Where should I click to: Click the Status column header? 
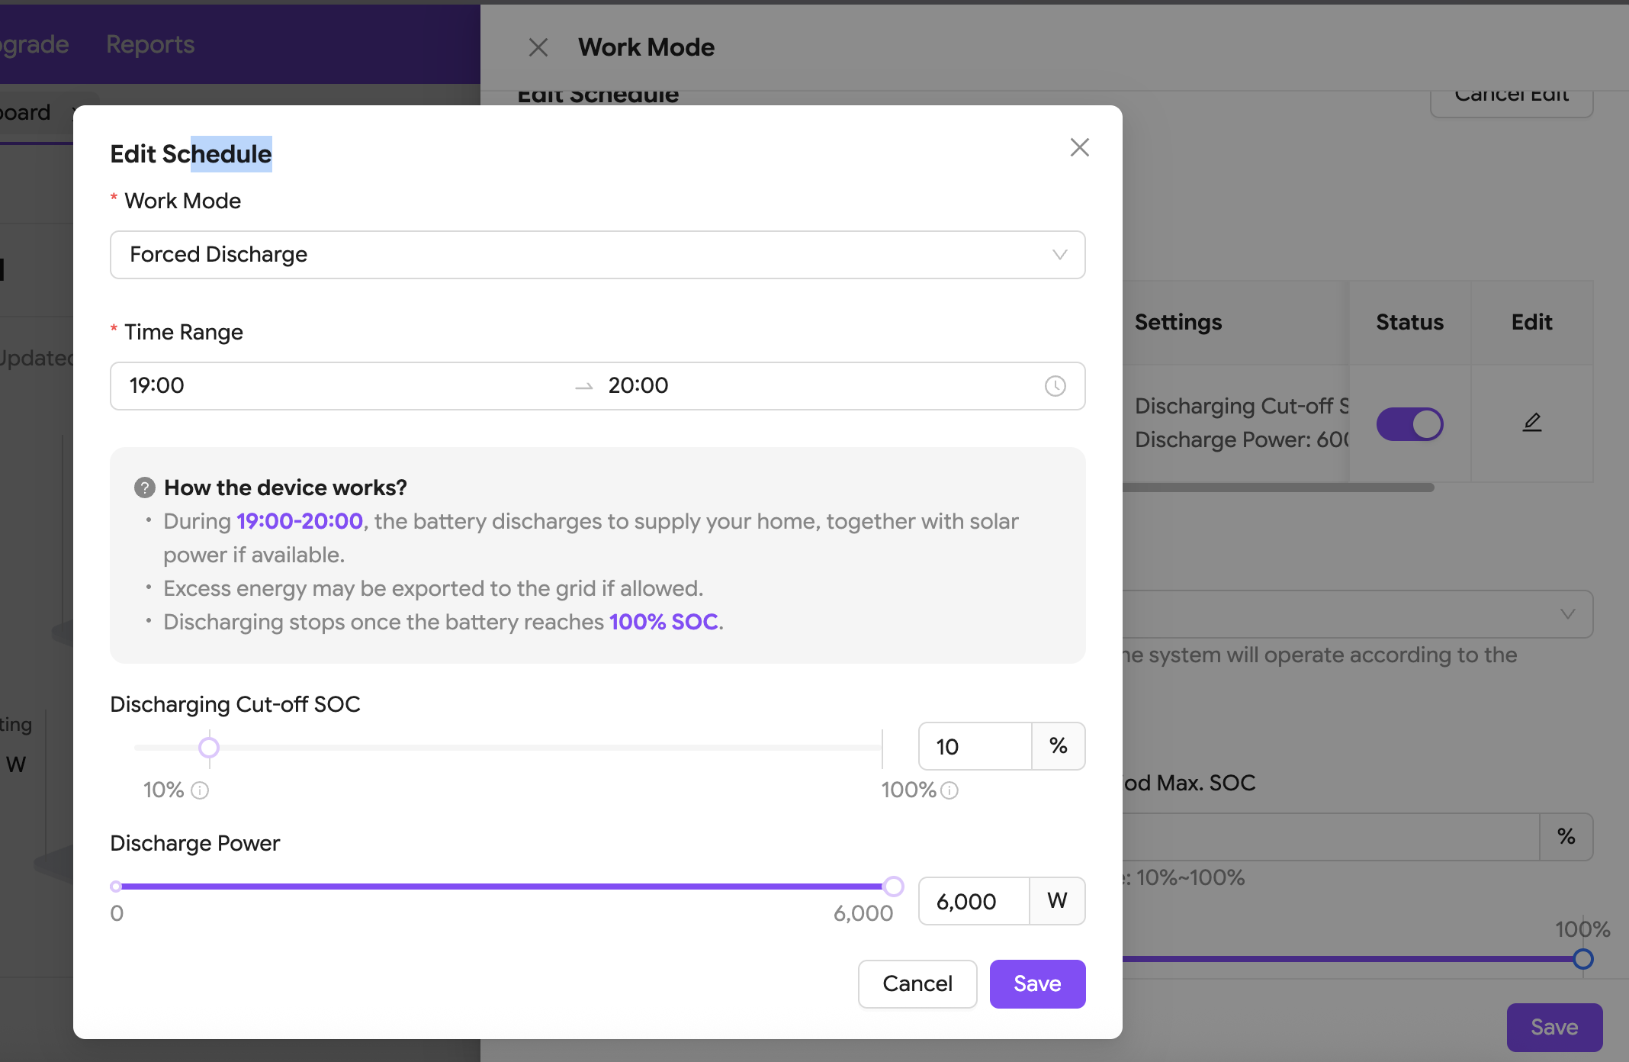(x=1409, y=322)
